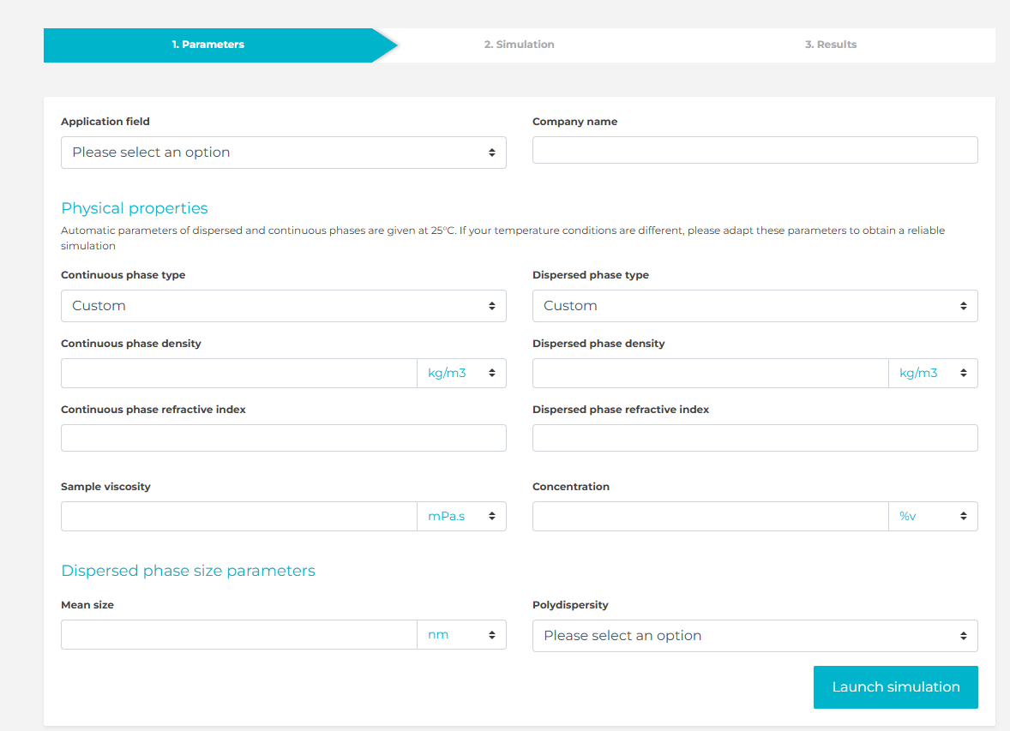Change the dispersed phase density unit selector
The height and width of the screenshot is (731, 1010).
[933, 374]
